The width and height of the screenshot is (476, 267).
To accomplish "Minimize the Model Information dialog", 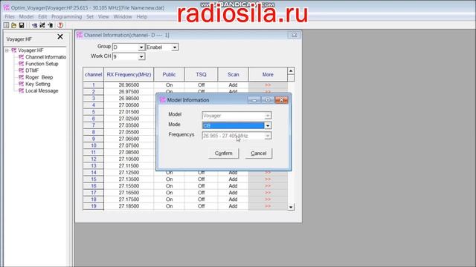I will click(x=254, y=100).
